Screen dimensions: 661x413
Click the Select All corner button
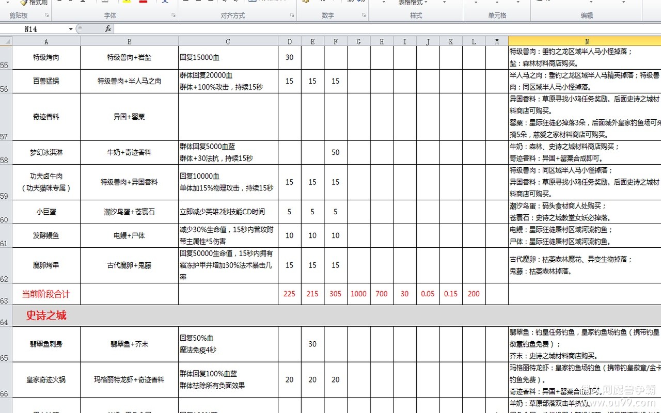pos(6,41)
